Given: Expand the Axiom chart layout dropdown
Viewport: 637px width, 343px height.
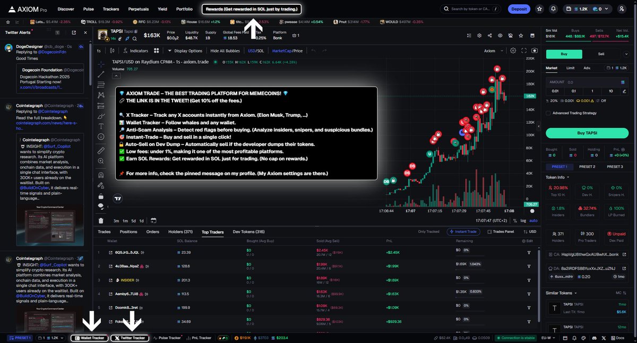Looking at the screenshot, I should [493, 51].
